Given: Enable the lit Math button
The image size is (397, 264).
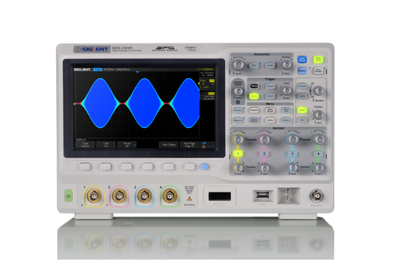Looking at the screenshot, I should pos(302,110).
